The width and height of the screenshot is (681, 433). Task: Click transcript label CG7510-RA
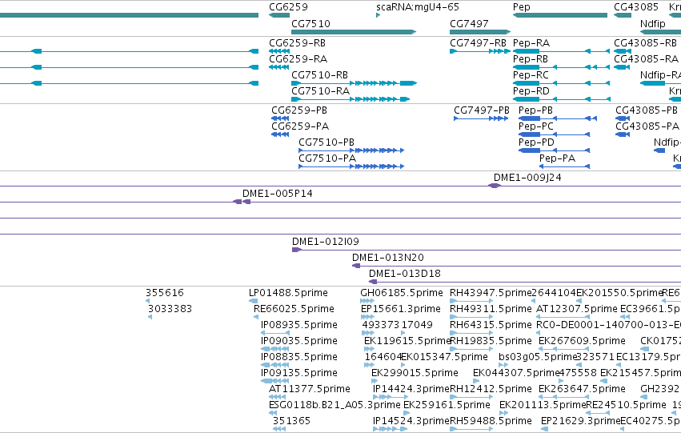(321, 91)
